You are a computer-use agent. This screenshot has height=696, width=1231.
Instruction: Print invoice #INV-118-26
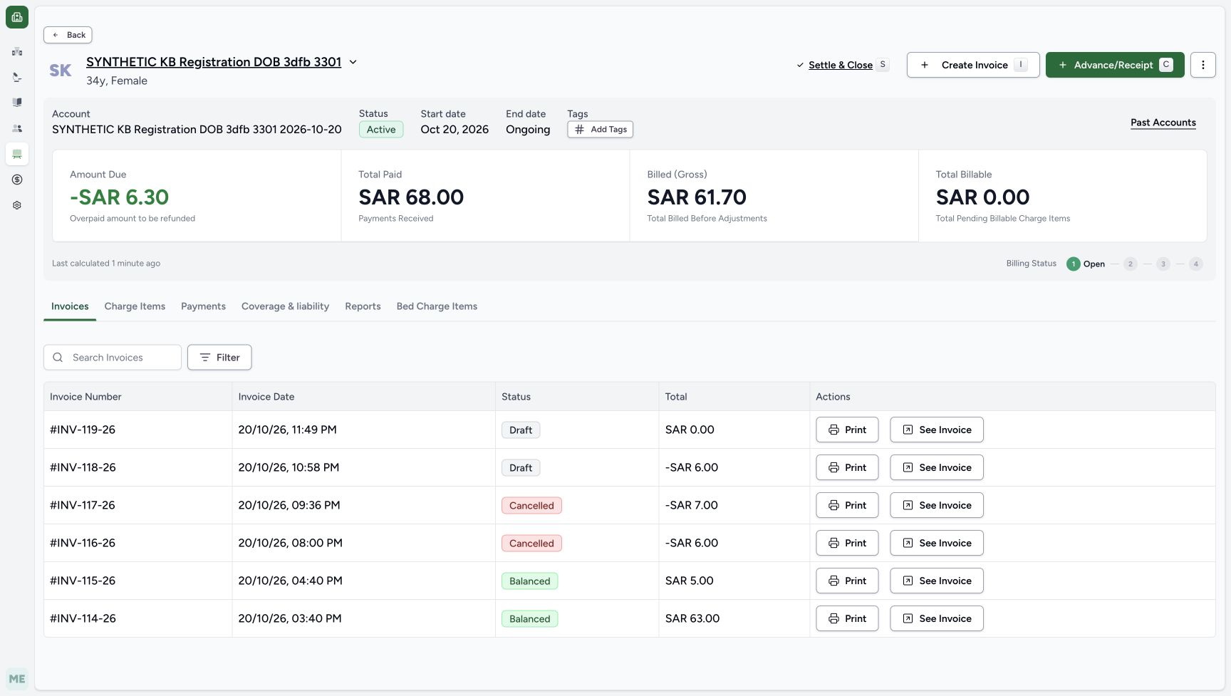pyautogui.click(x=847, y=467)
